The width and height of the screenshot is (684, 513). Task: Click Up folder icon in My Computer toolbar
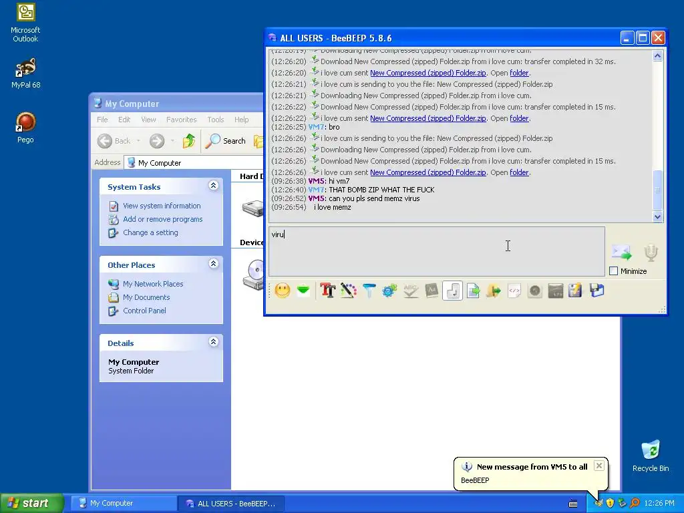(x=189, y=141)
